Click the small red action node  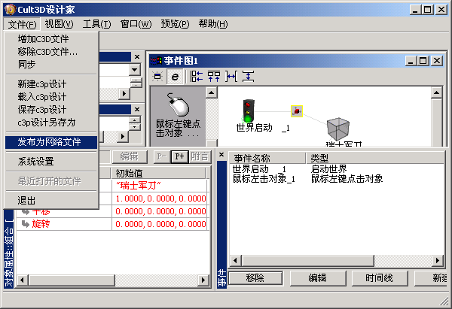click(297, 111)
